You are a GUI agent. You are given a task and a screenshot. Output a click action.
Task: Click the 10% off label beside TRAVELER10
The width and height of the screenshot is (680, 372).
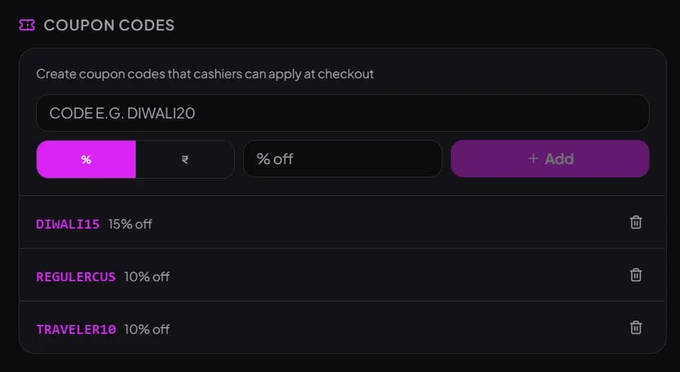[147, 330]
